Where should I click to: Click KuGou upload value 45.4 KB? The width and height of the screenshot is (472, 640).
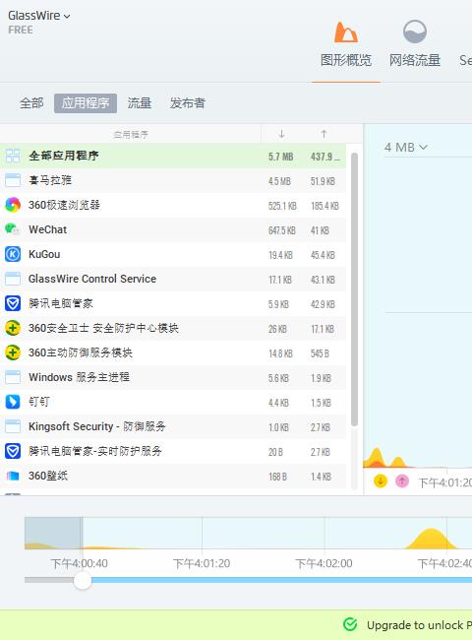pos(323,255)
